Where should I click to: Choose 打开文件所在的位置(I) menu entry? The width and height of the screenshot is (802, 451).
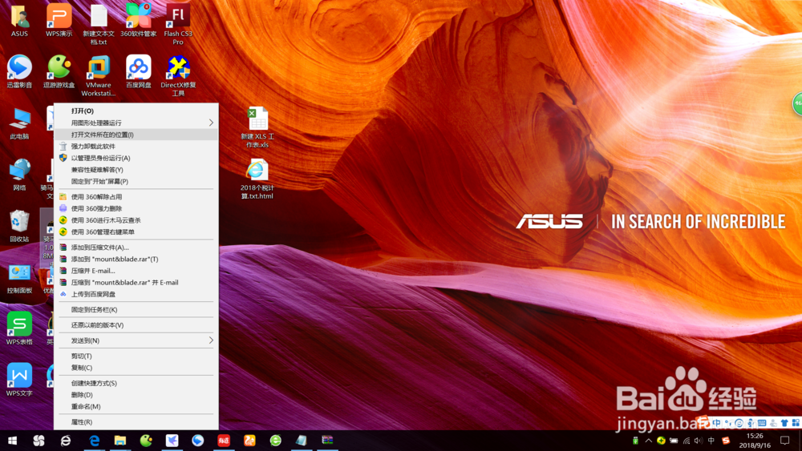point(136,135)
